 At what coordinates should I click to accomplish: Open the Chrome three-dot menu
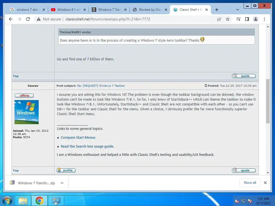click(264, 19)
